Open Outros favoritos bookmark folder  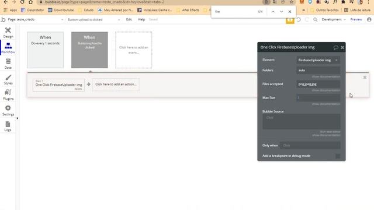tap(324, 10)
